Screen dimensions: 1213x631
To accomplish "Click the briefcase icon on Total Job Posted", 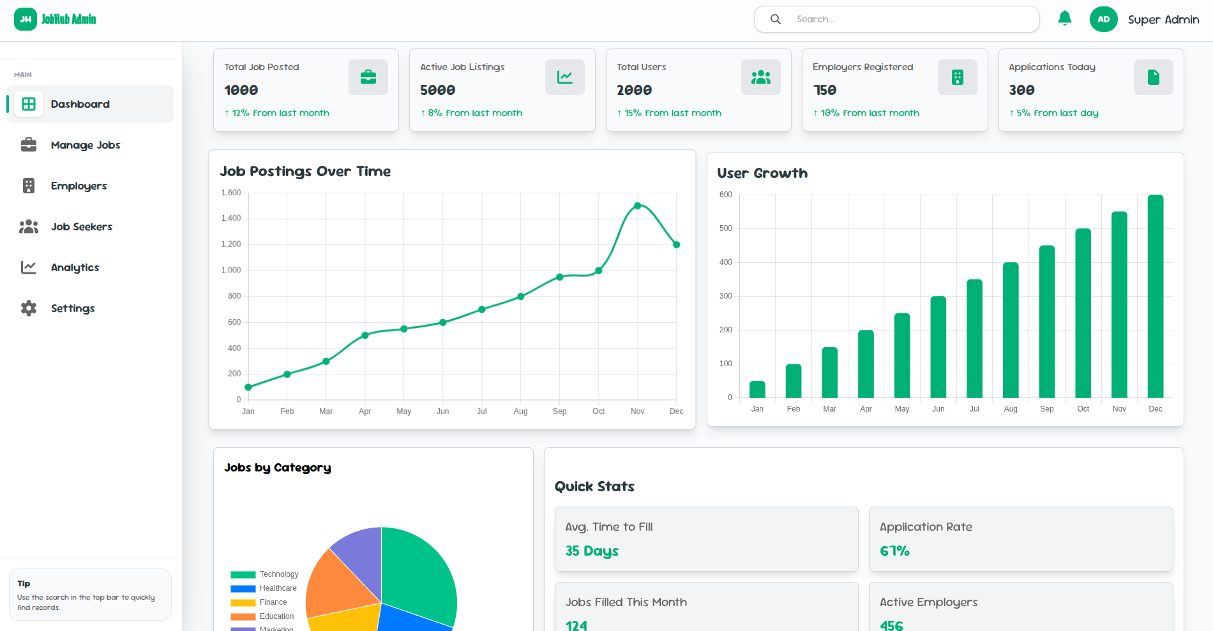I will pyautogui.click(x=368, y=77).
